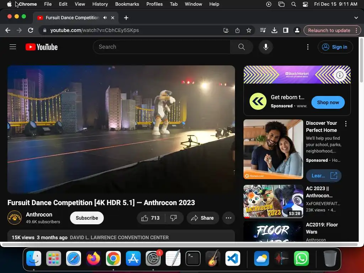
Task: Open options for Discover Your Perfect Home ad
Action: [x=346, y=124]
